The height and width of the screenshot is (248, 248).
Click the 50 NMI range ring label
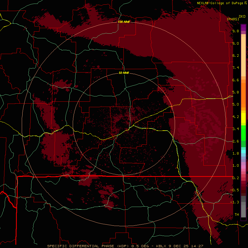coord(124,73)
